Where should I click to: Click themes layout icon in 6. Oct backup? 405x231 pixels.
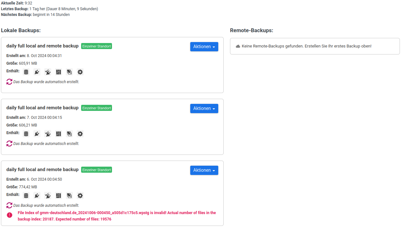pyautogui.click(x=59, y=196)
